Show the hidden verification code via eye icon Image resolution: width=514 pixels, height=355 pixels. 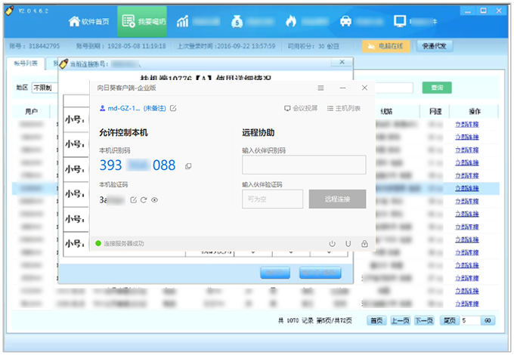154,200
